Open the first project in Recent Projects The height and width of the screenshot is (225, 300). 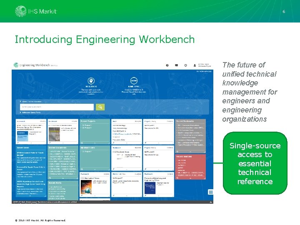point(87,125)
